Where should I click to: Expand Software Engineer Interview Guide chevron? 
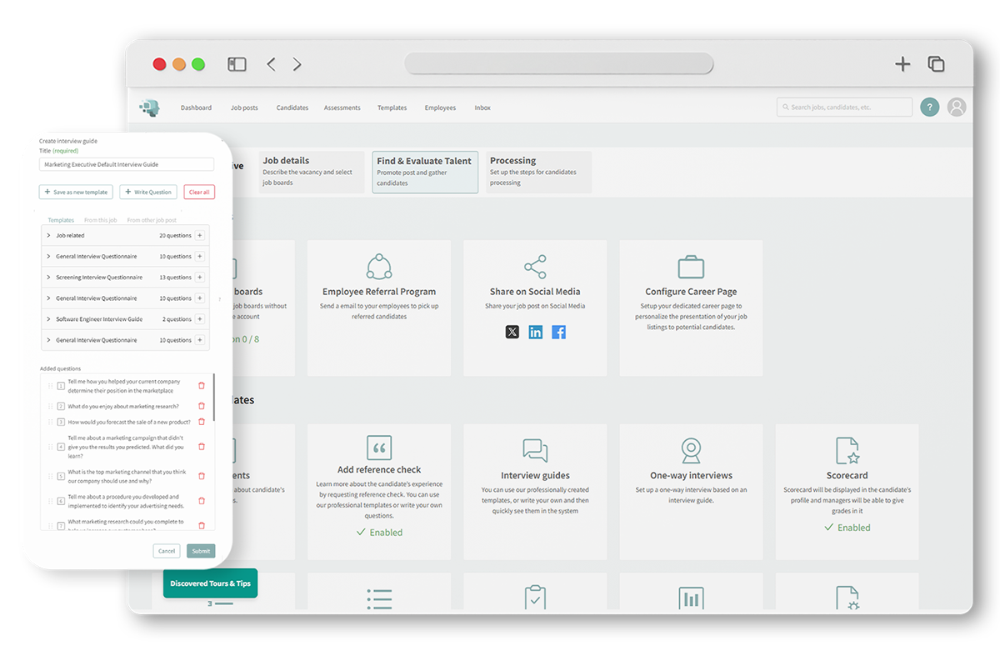(48, 319)
